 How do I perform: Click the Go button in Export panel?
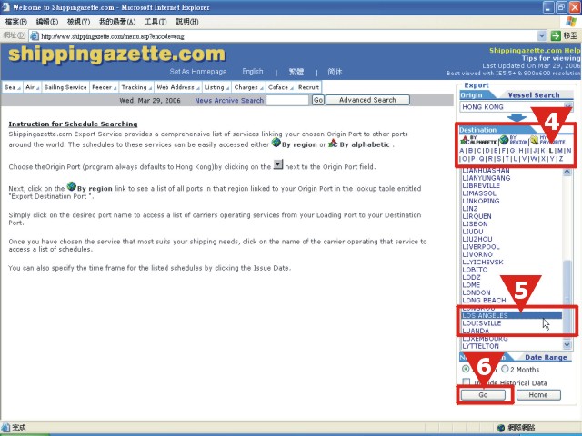tap(483, 395)
